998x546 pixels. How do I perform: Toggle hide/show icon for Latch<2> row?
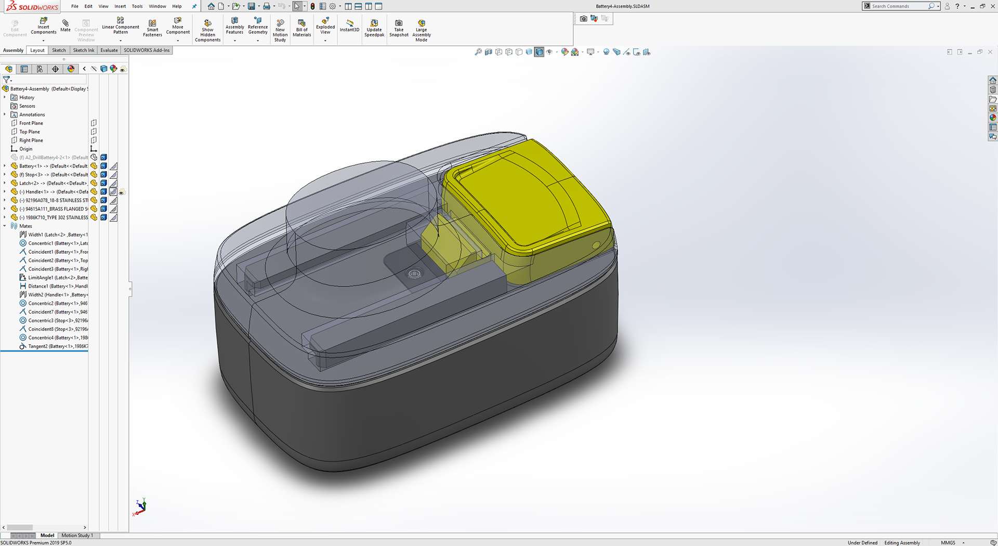click(94, 183)
